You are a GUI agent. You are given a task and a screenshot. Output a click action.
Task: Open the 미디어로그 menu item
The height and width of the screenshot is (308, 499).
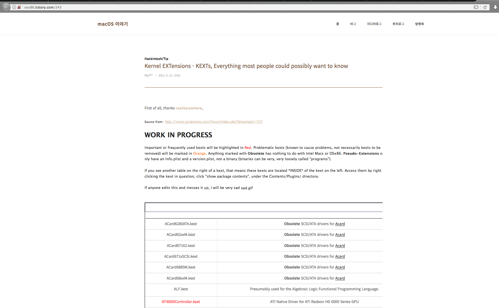[374, 24]
